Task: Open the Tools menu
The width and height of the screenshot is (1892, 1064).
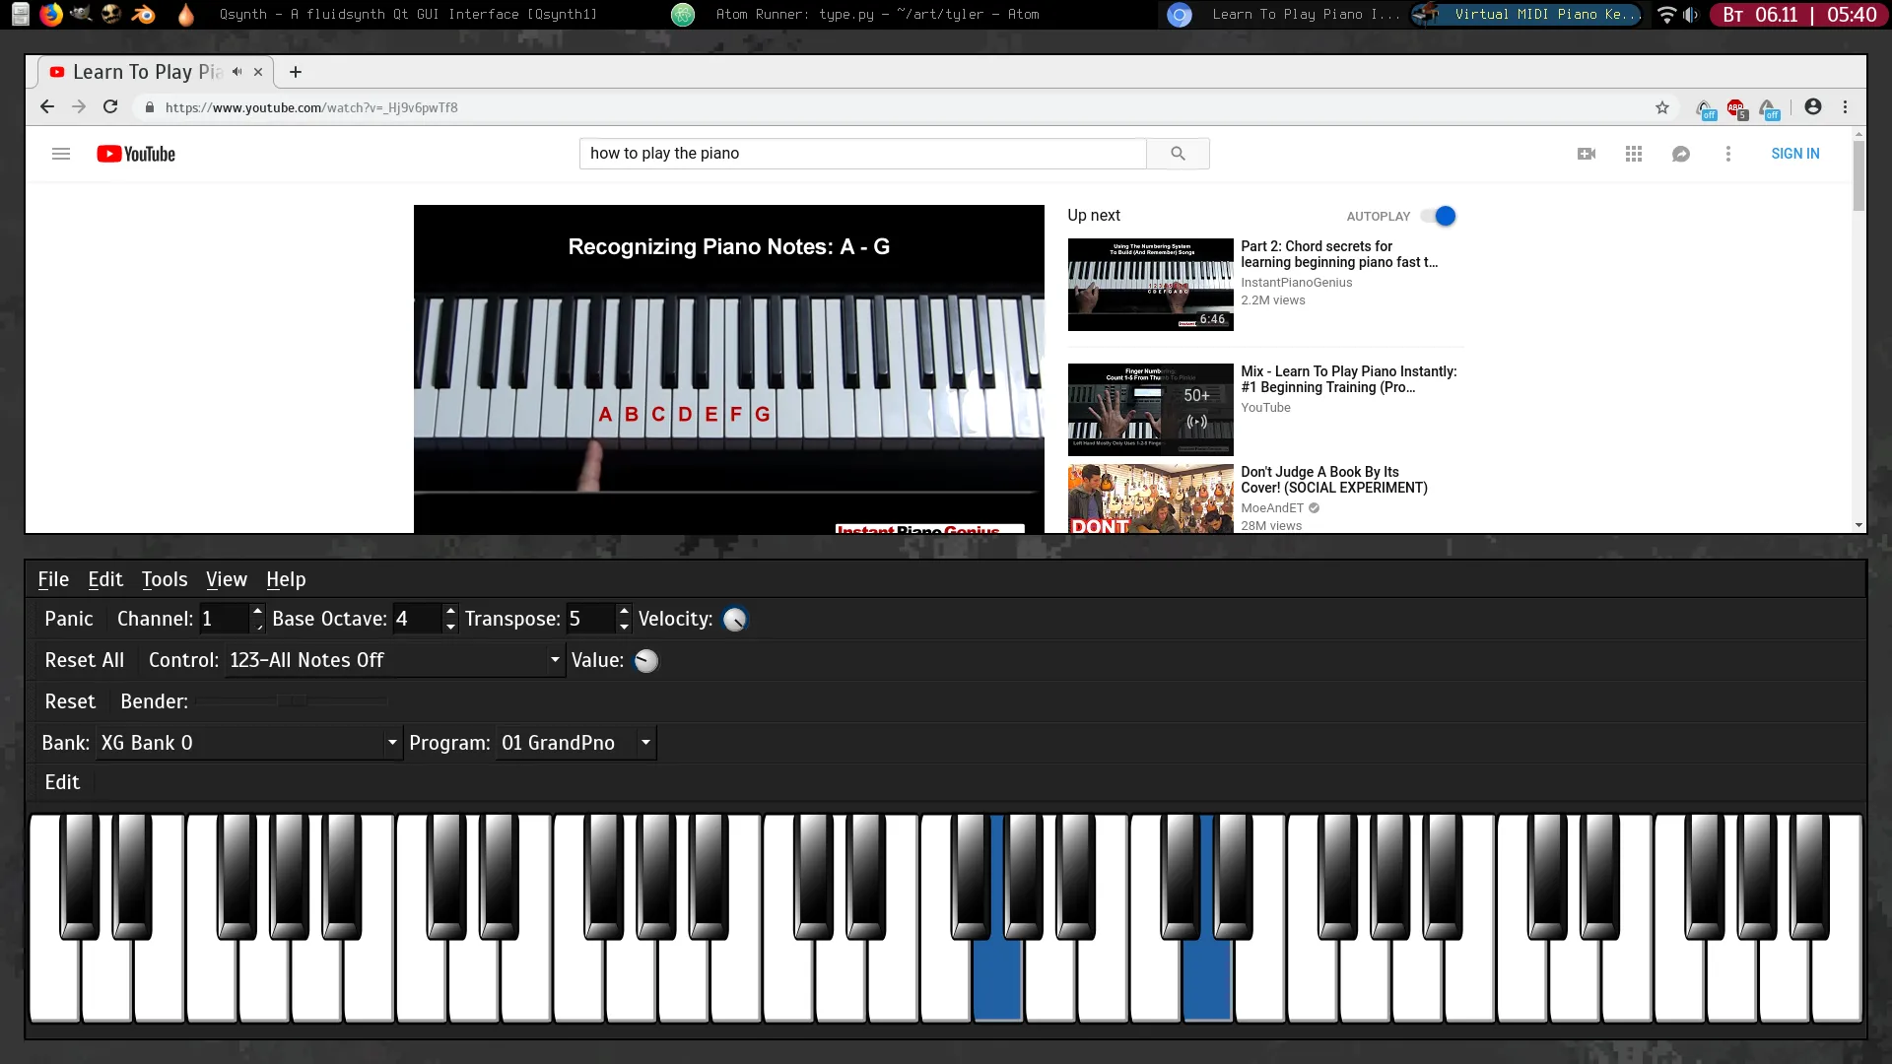Action: click(x=164, y=579)
